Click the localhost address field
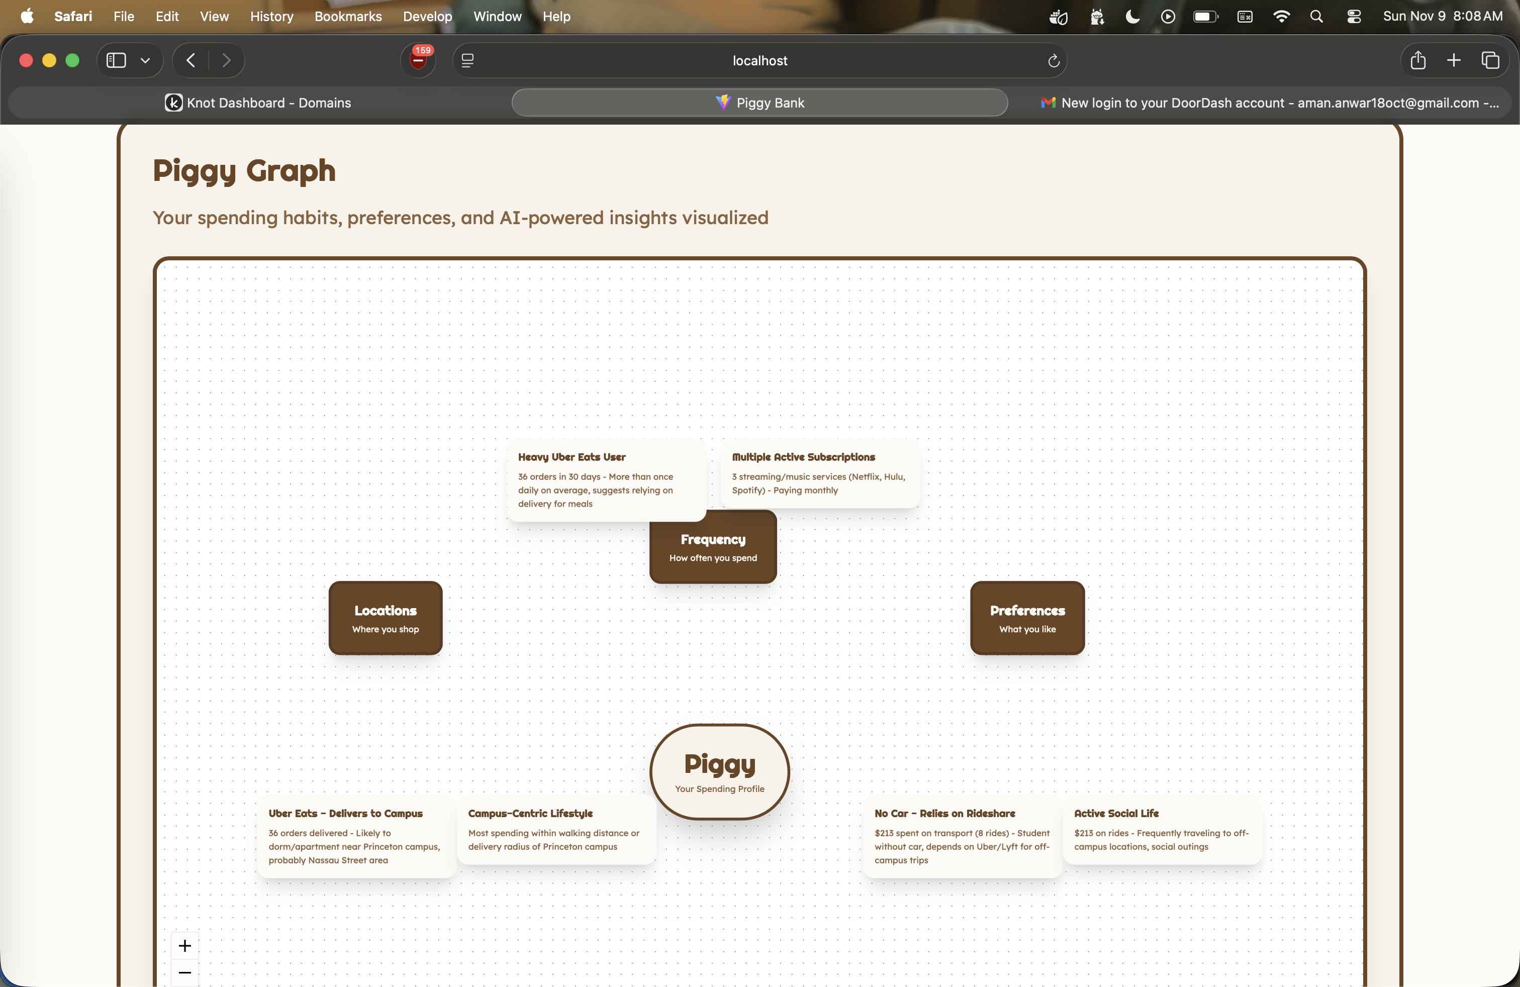Viewport: 1520px width, 987px height. [759, 61]
